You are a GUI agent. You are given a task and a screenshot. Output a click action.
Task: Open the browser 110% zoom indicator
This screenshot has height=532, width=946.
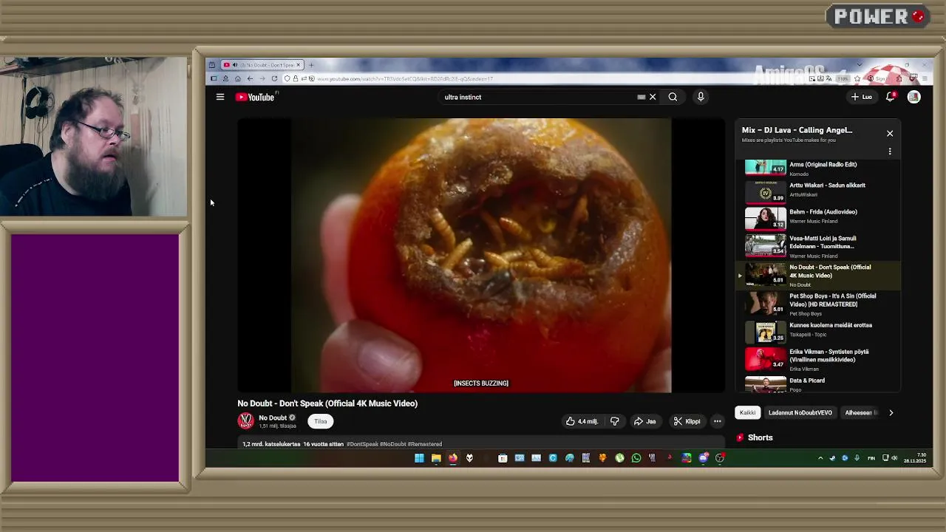[843, 78]
